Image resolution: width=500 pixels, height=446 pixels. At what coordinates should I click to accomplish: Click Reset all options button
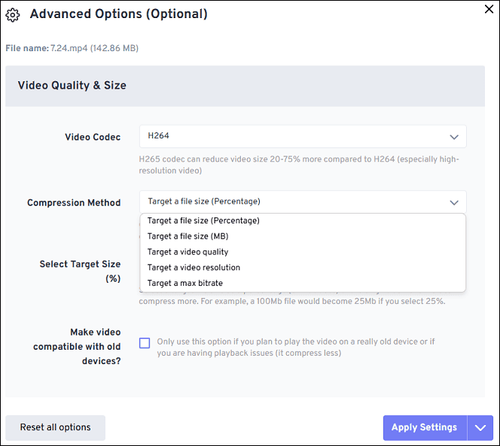55,427
